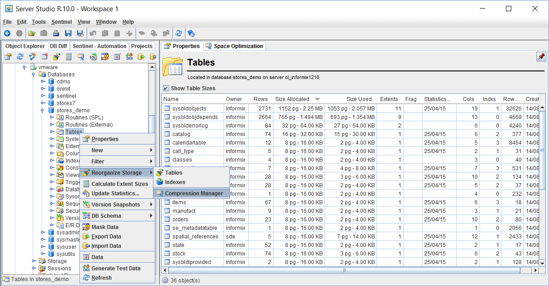The height and width of the screenshot is (286, 549).
Task: Open the Sentinel menu in menu bar
Action: point(61,22)
